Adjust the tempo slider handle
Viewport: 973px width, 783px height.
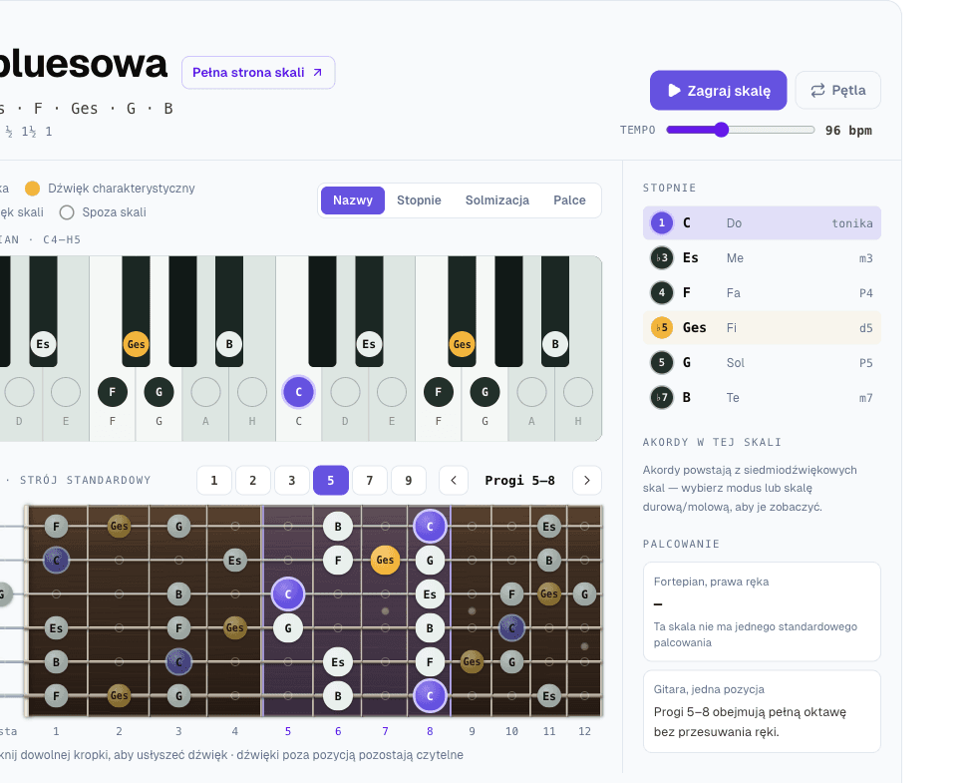point(721,130)
